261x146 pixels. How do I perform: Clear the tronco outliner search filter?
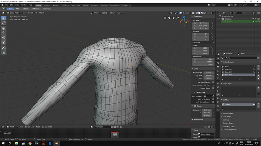[243, 13]
